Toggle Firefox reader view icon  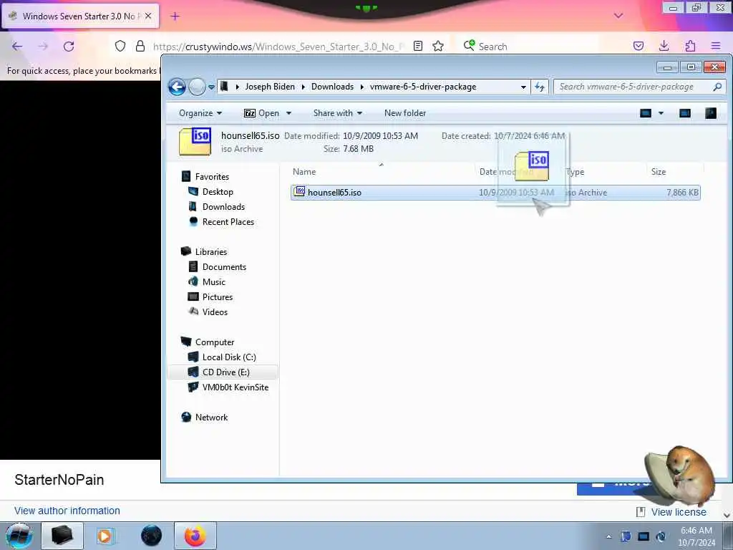pos(418,47)
